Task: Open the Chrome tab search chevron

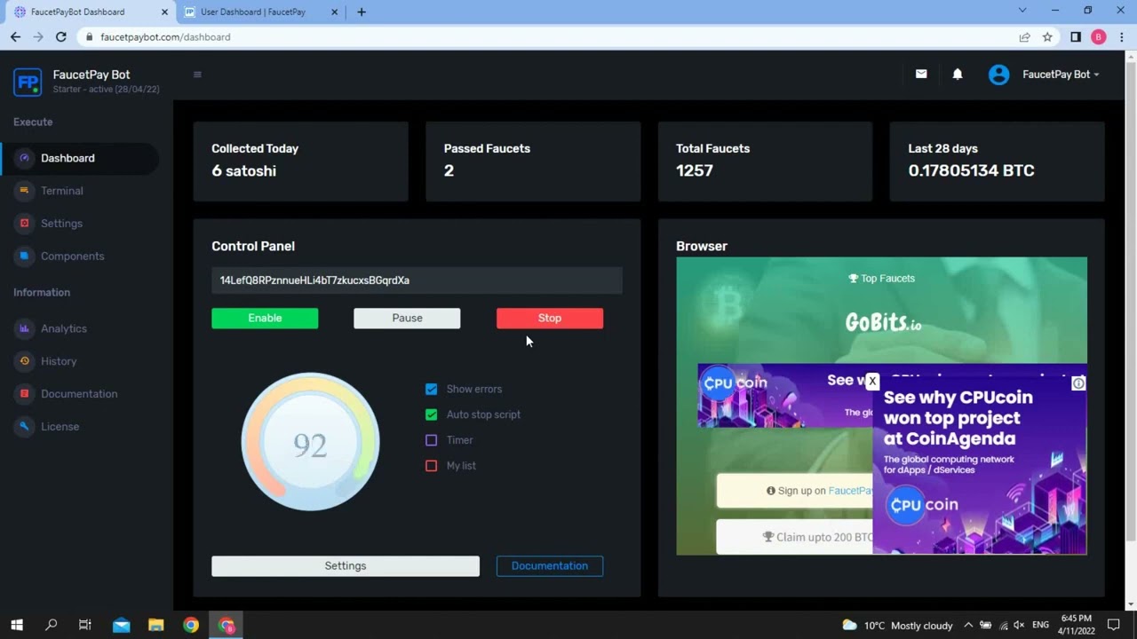Action: [1022, 11]
